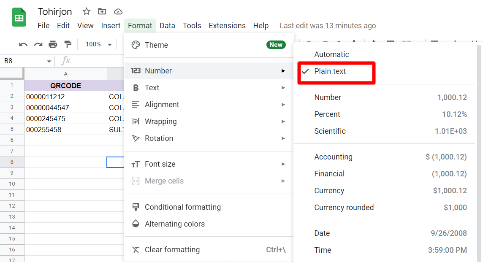Click the print icon in toolbar
The height and width of the screenshot is (262, 483).
point(53,45)
